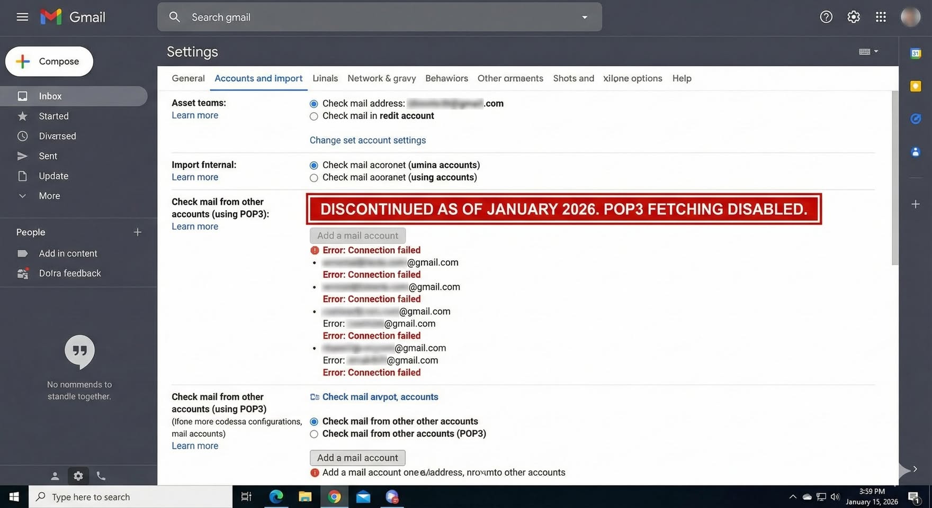Click the enabled 'Add a mail account' button
932x508 pixels.
coord(357,458)
